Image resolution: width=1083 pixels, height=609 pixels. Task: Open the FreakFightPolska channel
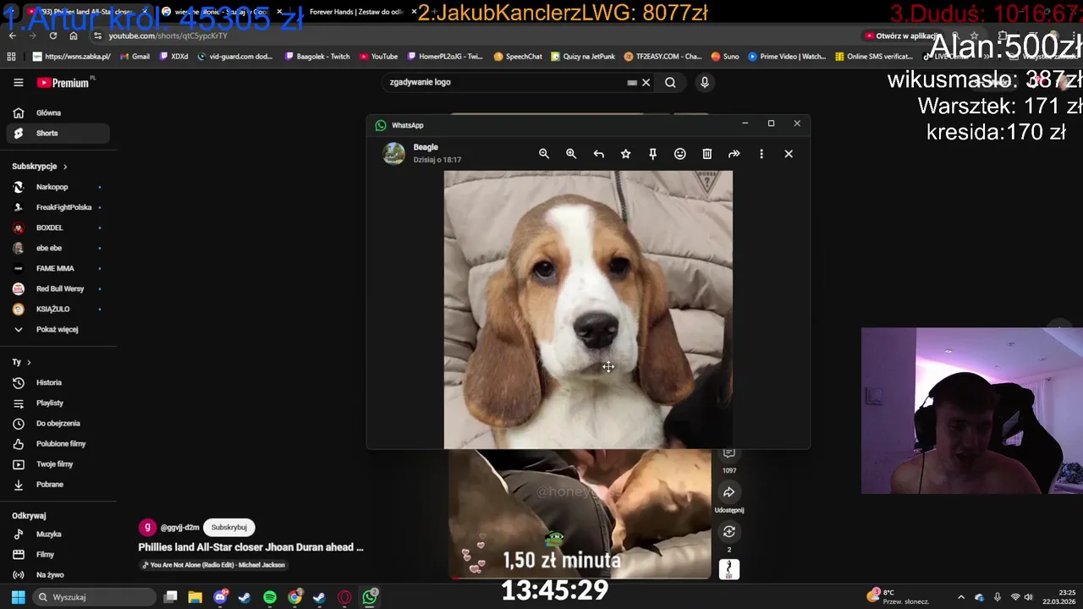[58, 207]
